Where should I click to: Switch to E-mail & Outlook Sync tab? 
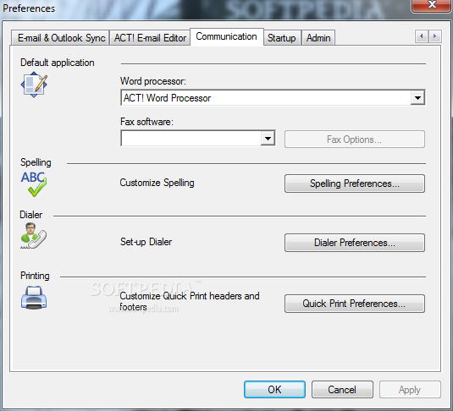pyautogui.click(x=61, y=38)
